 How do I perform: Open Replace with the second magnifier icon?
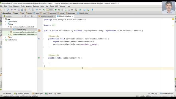point(33,10)
